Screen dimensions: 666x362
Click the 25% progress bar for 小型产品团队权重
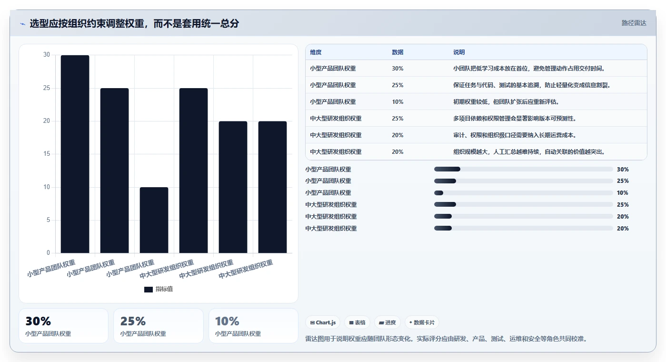coord(524,181)
